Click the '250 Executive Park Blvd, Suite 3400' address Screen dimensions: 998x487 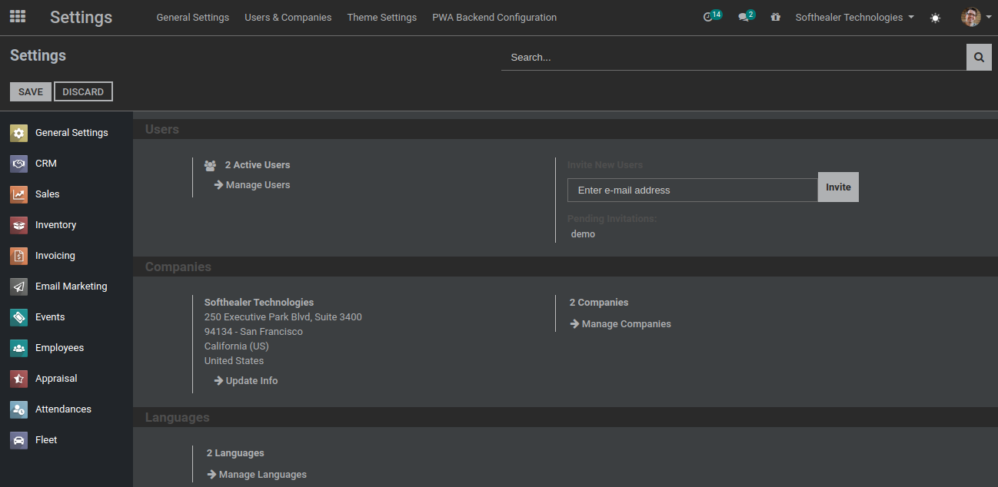coord(283,317)
